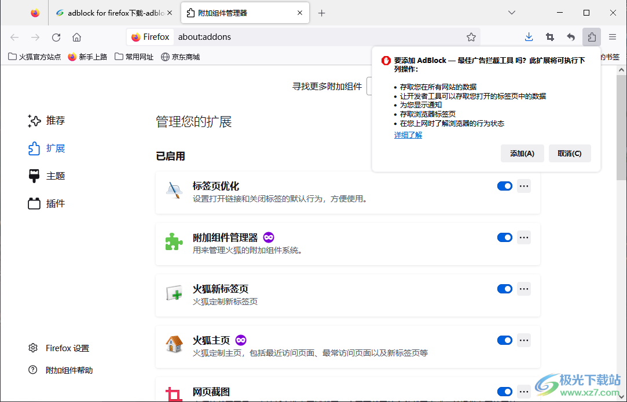Close the adblock for firefox tab
Viewport: 627px width, 402px height.
pos(170,13)
